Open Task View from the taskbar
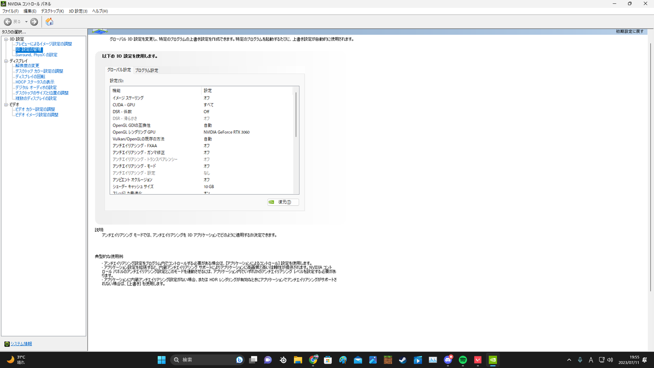Screen dimensions: 654x368 [x=253, y=360]
